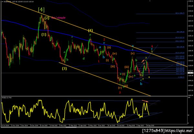Click the '24 Sep 2015' date label
The height and width of the screenshot is (134, 194).
(x=150, y=125)
